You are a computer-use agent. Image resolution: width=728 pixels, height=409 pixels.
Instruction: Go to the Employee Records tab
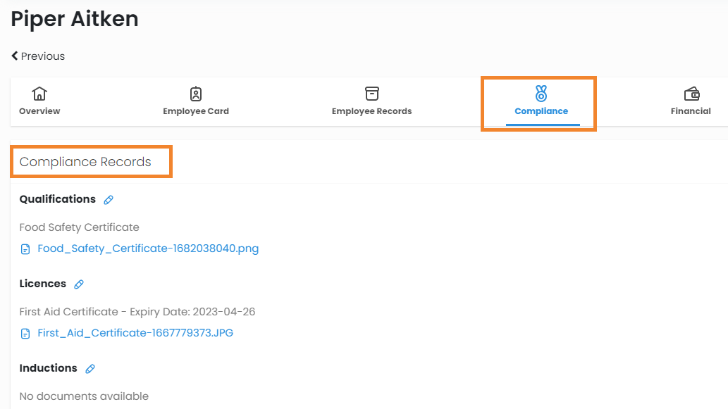[371, 111]
